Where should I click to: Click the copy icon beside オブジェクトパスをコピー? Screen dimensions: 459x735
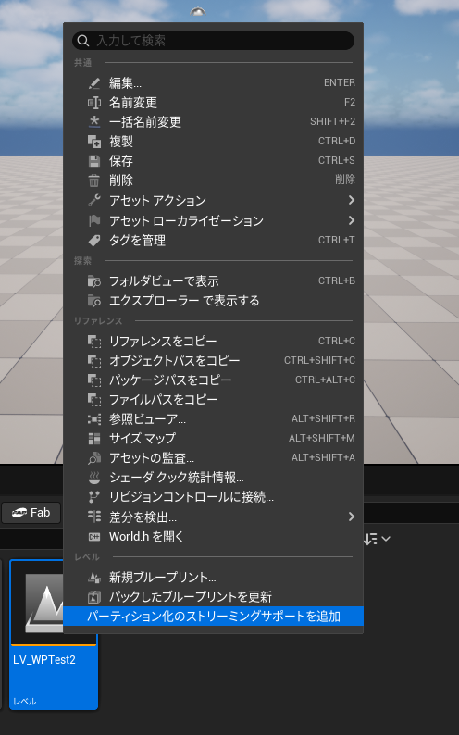94,360
